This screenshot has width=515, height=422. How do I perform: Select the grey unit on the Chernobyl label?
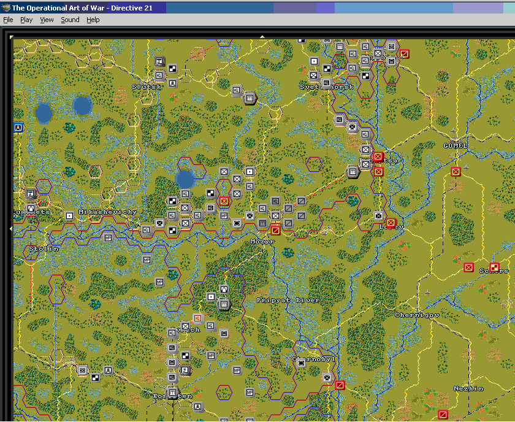click(x=301, y=363)
